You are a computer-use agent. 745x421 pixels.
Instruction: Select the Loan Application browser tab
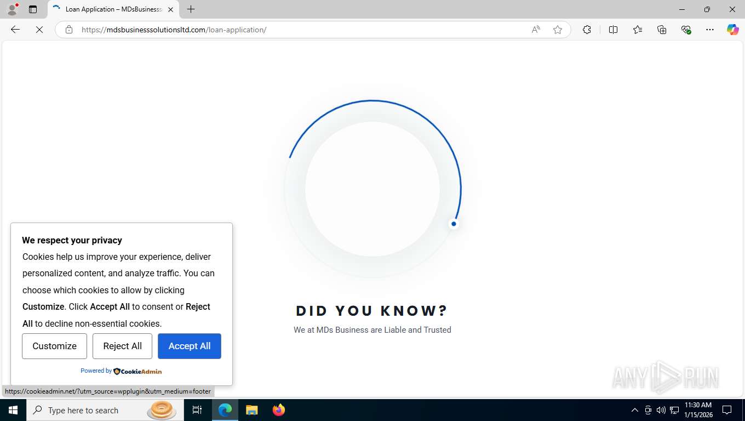click(x=113, y=9)
